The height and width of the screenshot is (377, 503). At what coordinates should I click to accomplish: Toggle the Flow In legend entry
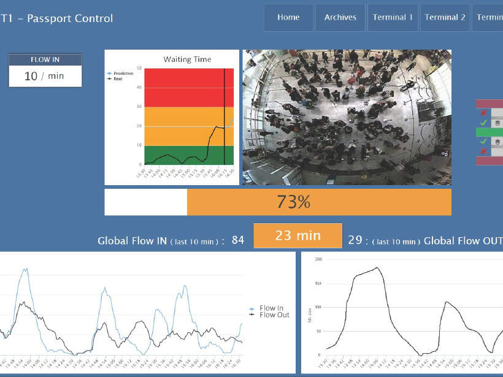(x=270, y=308)
